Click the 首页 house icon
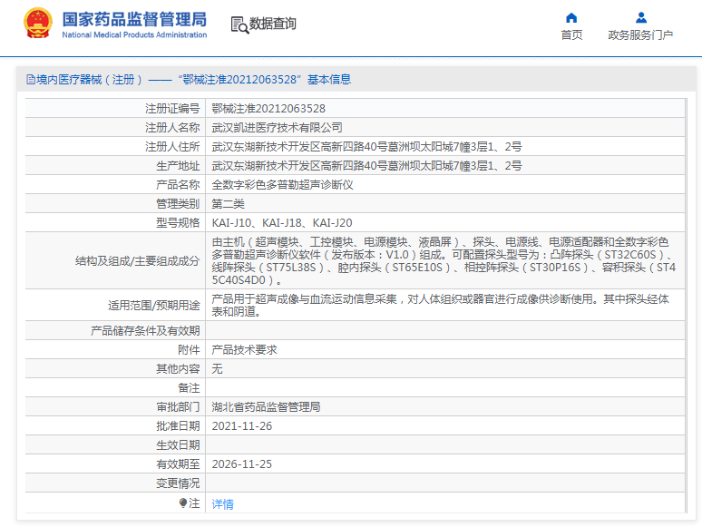The height and width of the screenshot is (527, 702). (571, 17)
